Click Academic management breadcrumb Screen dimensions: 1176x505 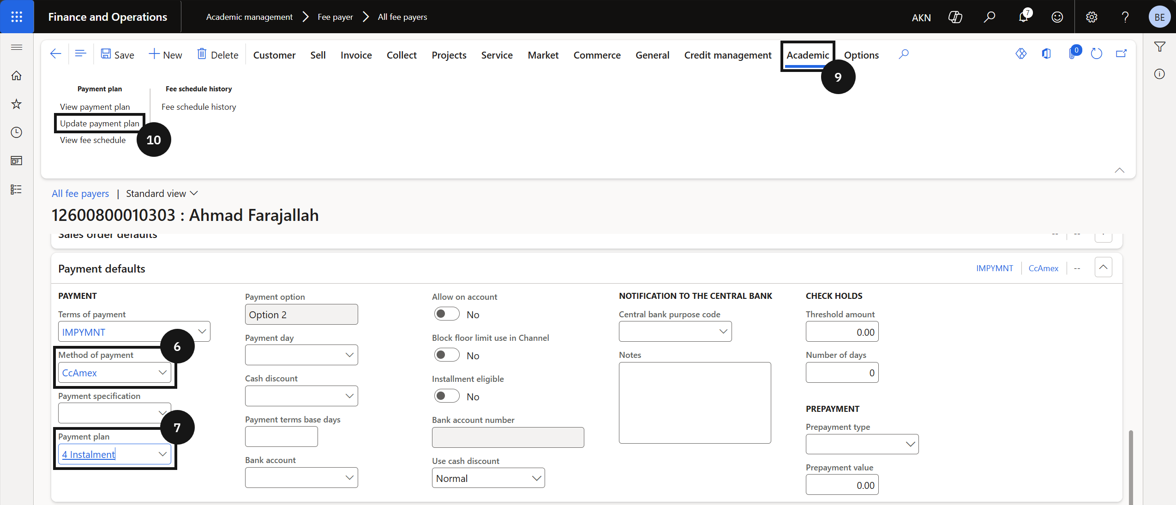coord(249,17)
